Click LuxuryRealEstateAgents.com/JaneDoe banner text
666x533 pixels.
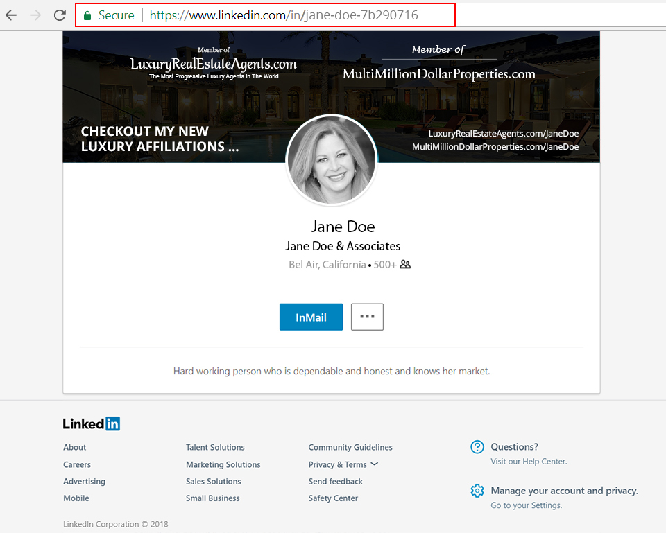tap(504, 134)
